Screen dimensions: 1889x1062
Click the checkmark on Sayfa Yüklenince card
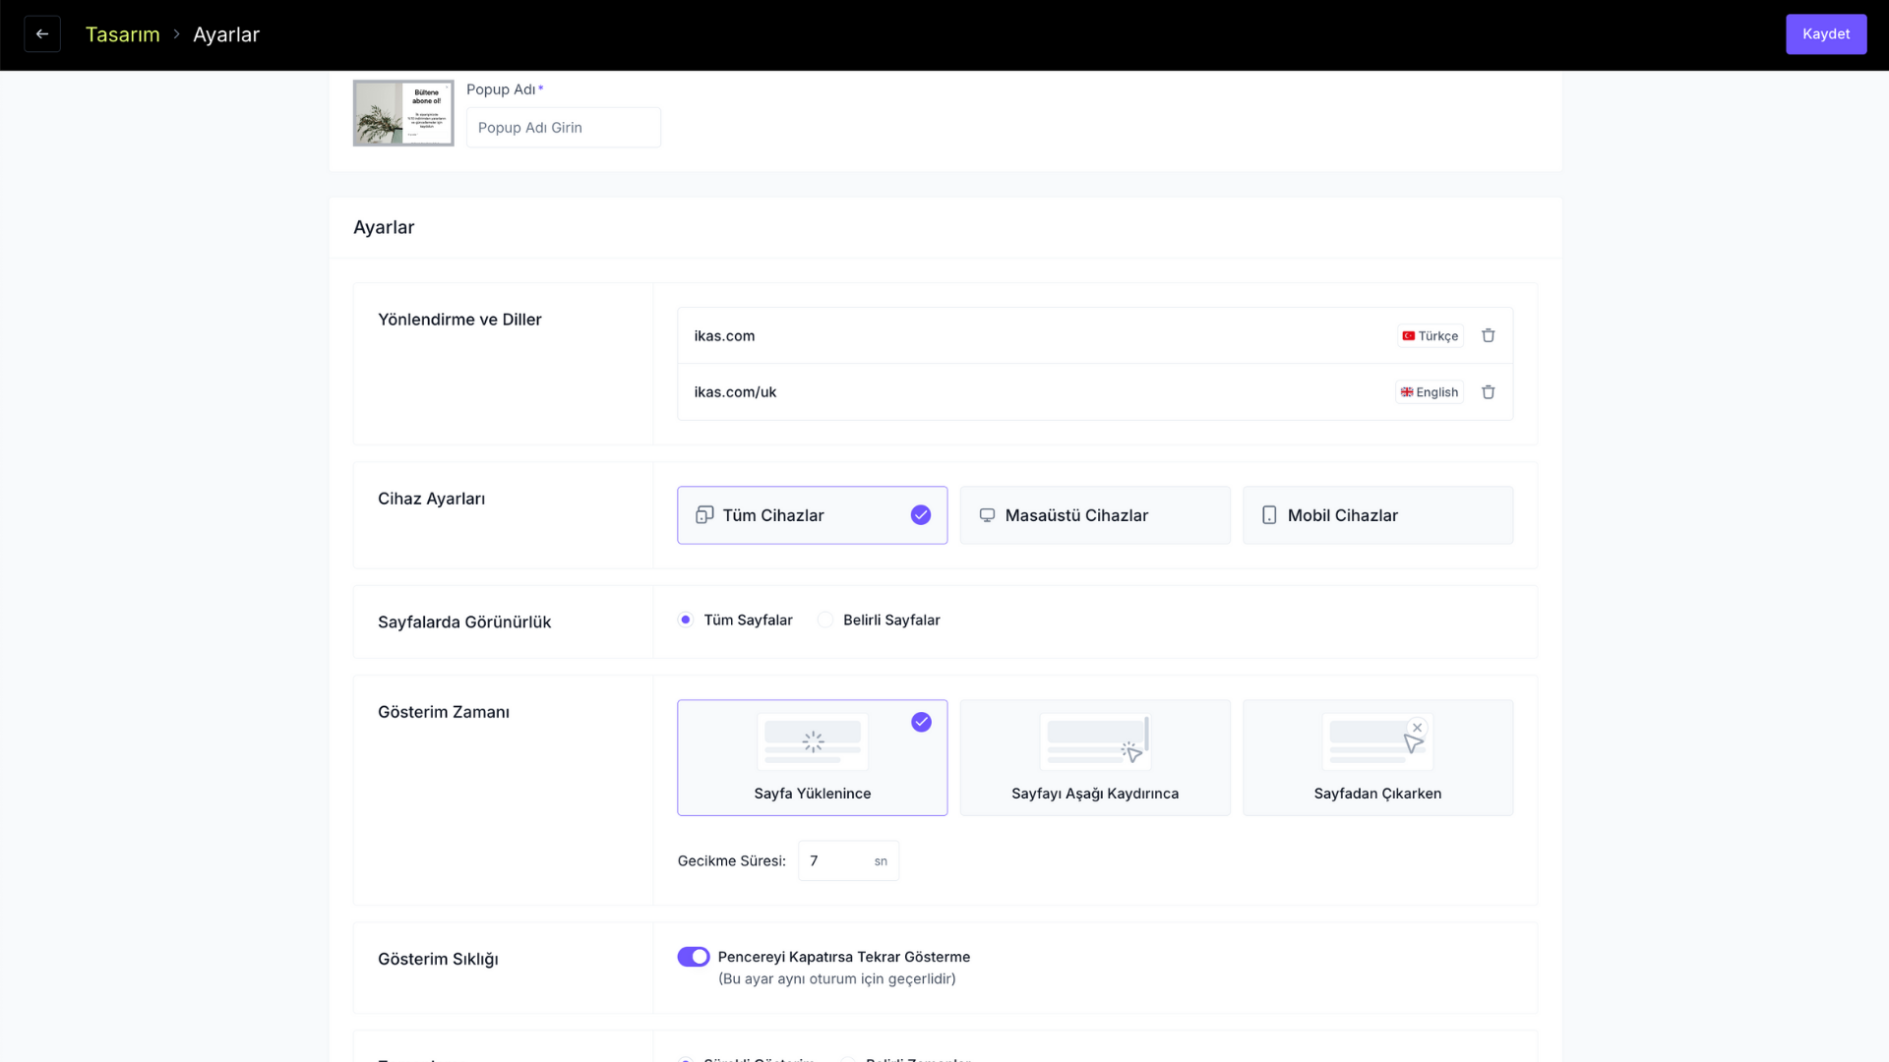point(921,722)
